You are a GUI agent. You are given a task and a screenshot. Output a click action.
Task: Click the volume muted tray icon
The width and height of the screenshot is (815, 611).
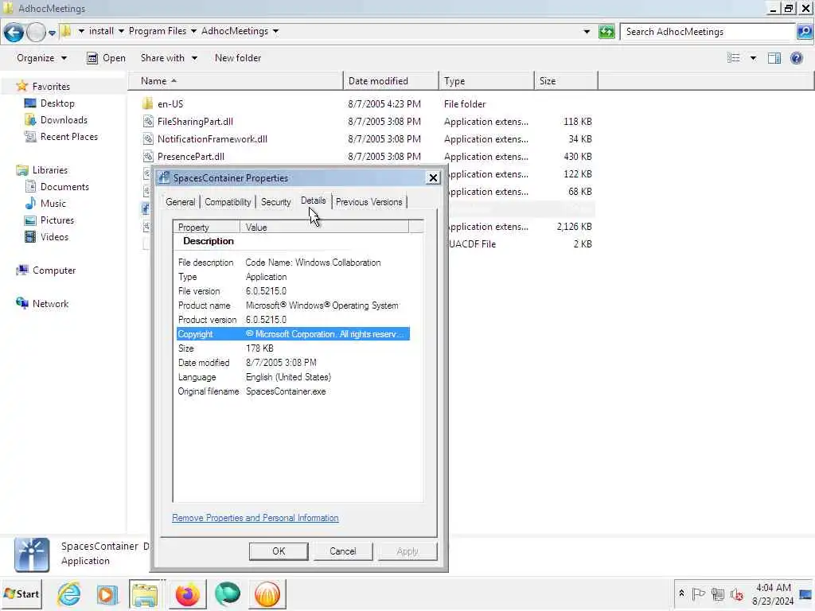click(736, 593)
